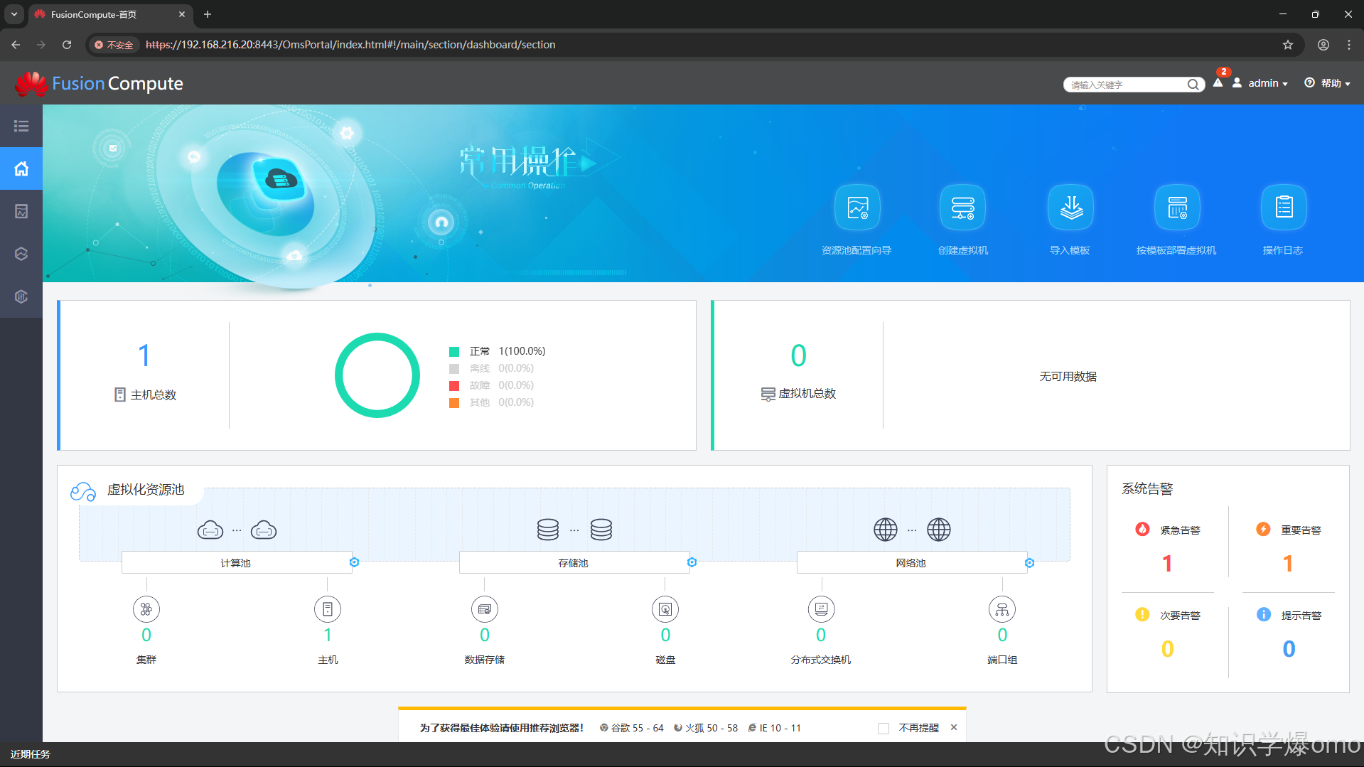Open the monitoring chart sidebar icon
Image resolution: width=1364 pixels, height=767 pixels.
(21, 211)
